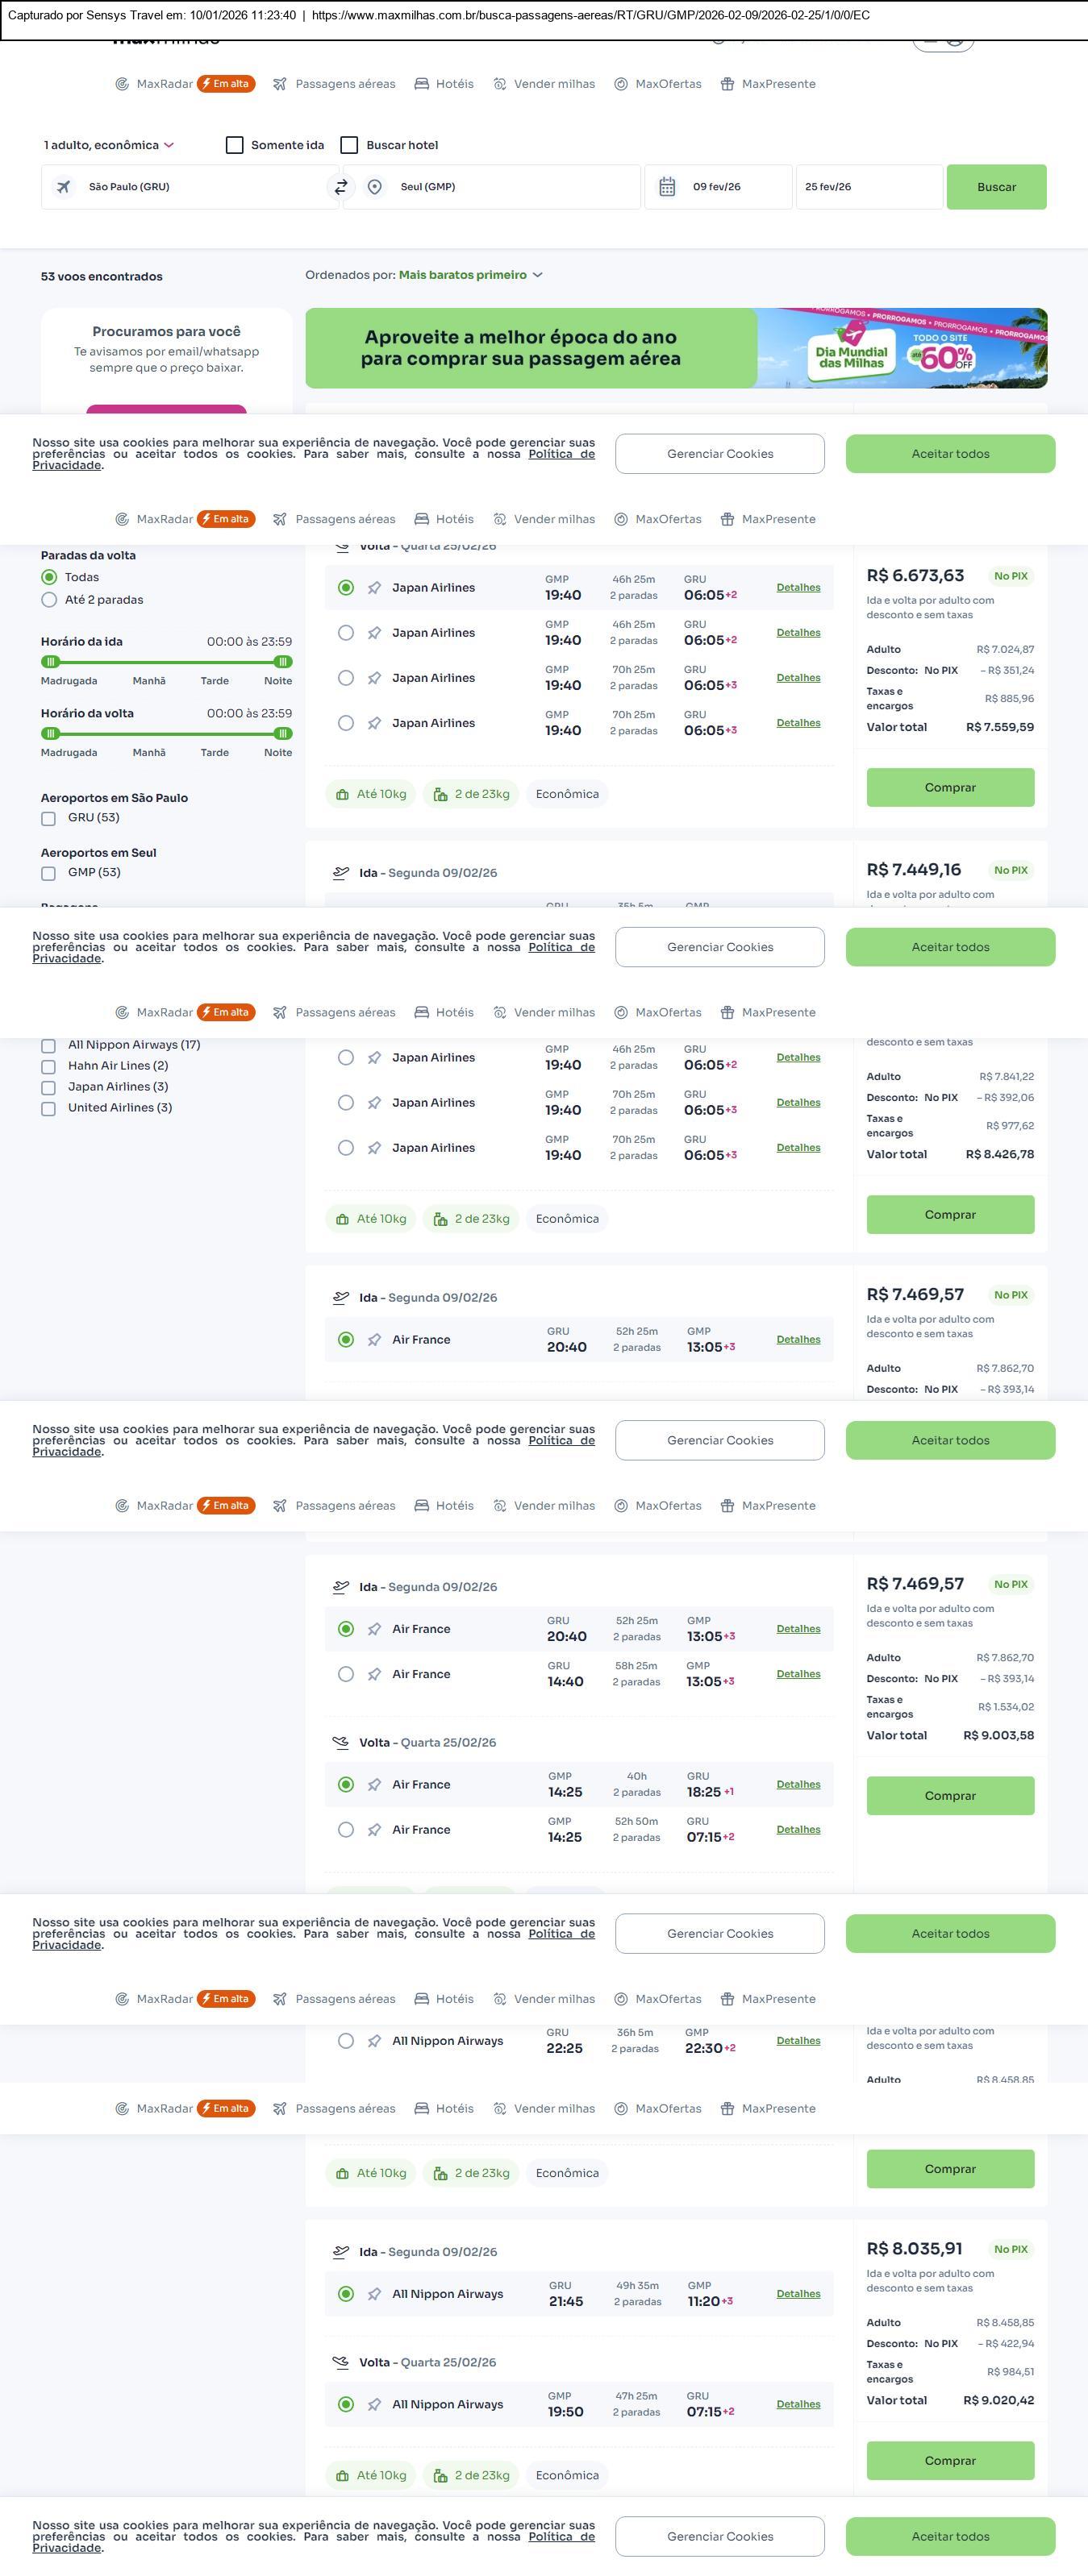This screenshot has height=2576, width=1088.
Task: Open the 1 adulto, econômica dropdown
Action: (109, 145)
